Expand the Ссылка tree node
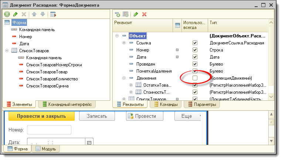 pos(124,43)
